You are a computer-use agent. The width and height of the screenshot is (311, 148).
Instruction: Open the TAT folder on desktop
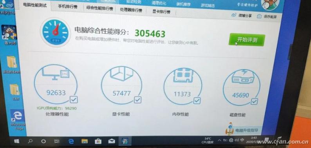[x=15, y=92]
